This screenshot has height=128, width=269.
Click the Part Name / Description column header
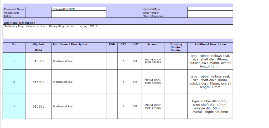(70, 44)
